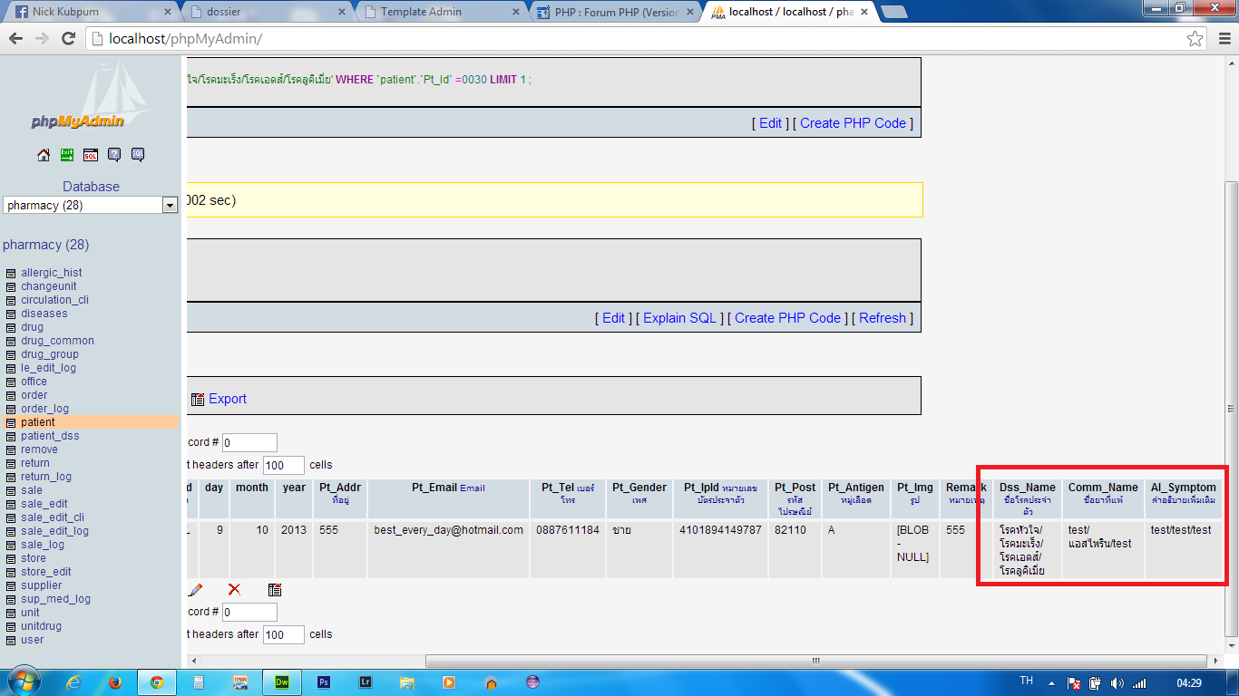Image resolution: width=1239 pixels, height=696 pixels.
Task: Open the order_log table
Action: click(x=45, y=409)
